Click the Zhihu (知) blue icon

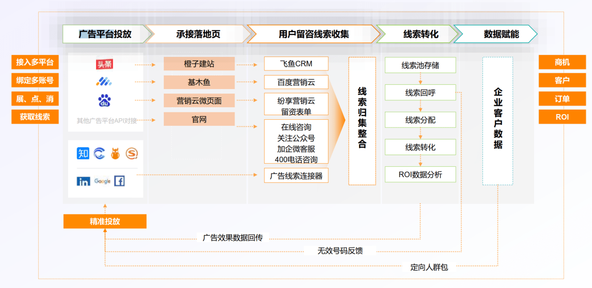pos(83,153)
